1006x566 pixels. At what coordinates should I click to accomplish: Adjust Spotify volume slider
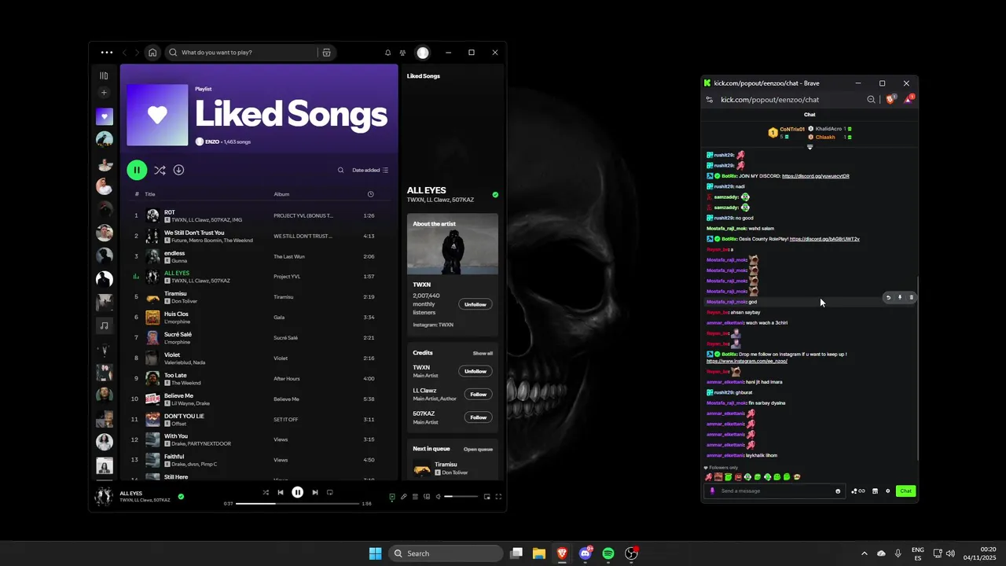click(x=461, y=497)
